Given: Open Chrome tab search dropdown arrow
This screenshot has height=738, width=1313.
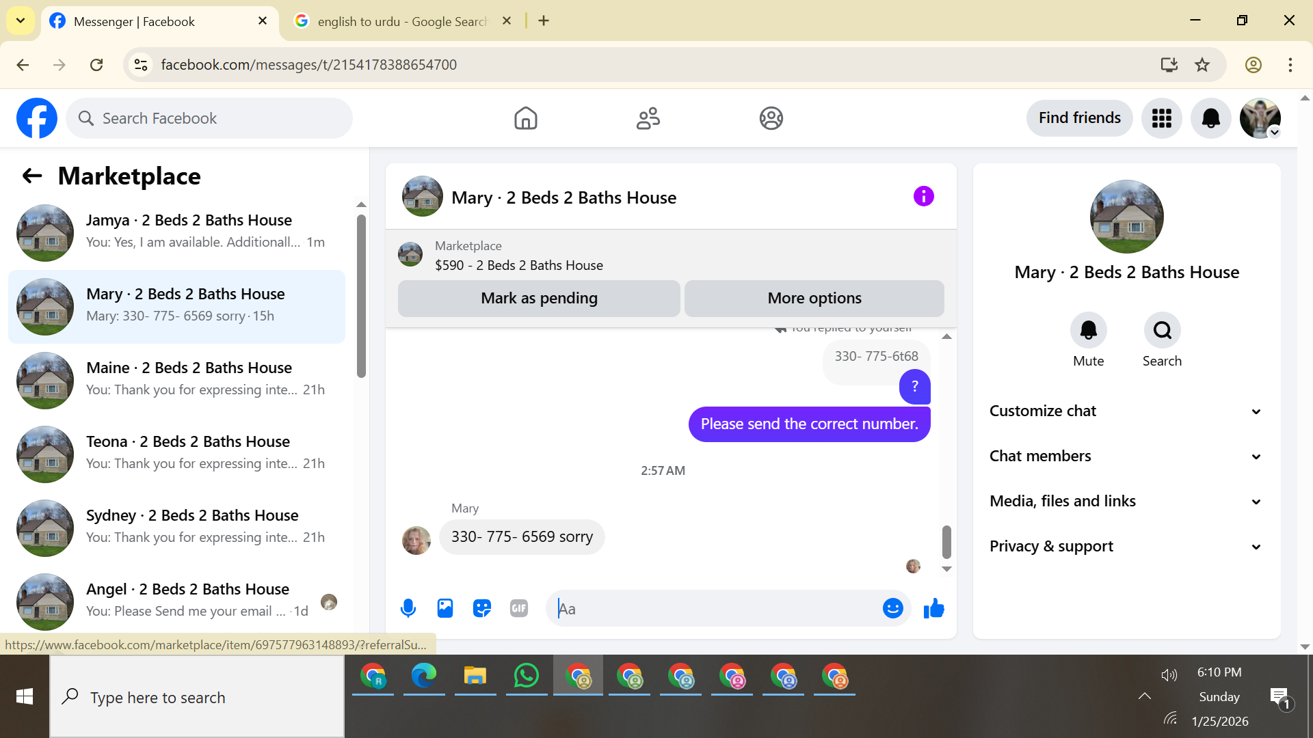Looking at the screenshot, I should point(21,20).
